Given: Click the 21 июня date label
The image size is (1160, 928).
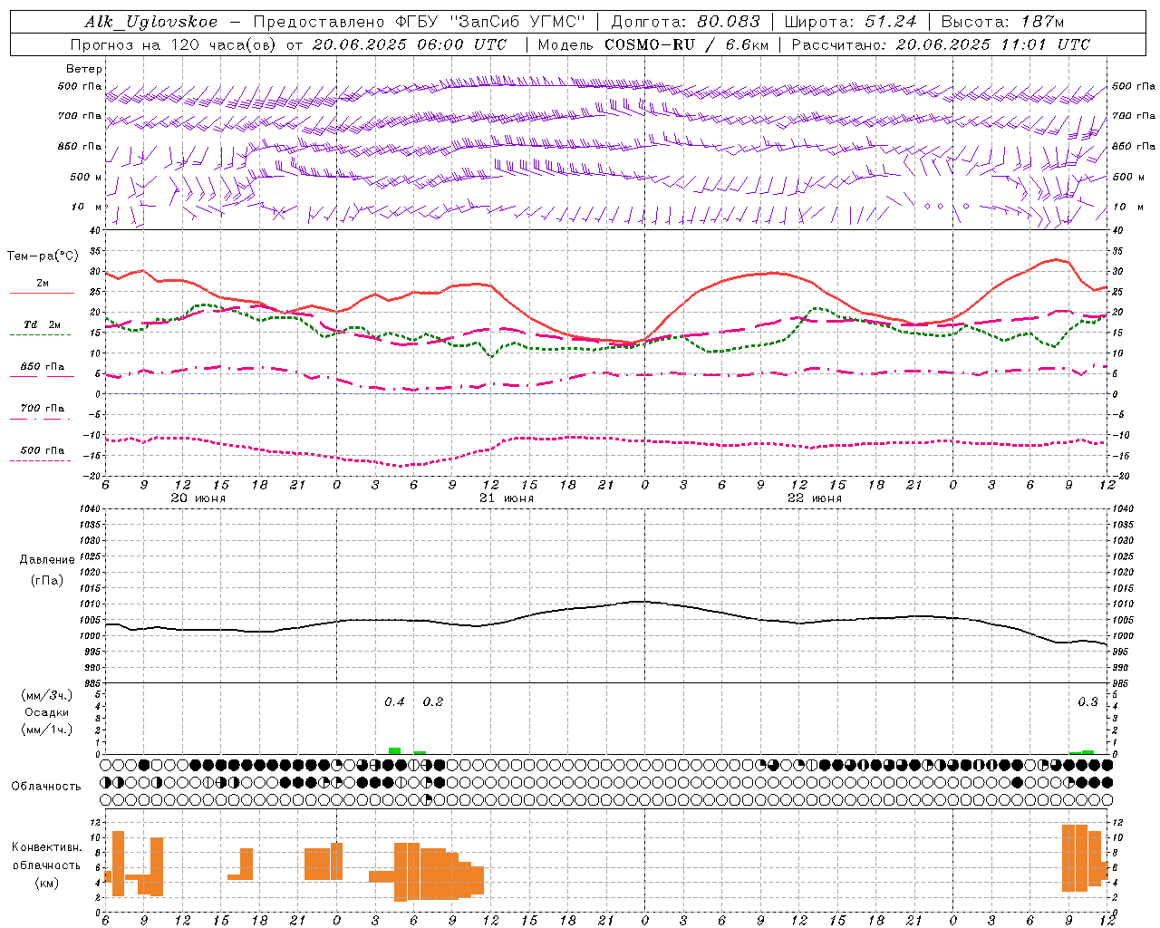Looking at the screenshot, I should coord(507,498).
